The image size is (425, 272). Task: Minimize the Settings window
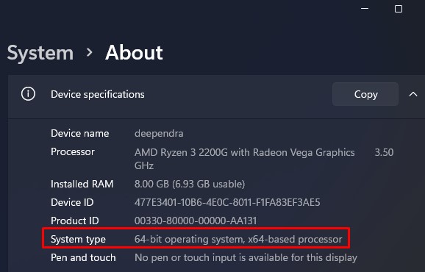coord(365,9)
